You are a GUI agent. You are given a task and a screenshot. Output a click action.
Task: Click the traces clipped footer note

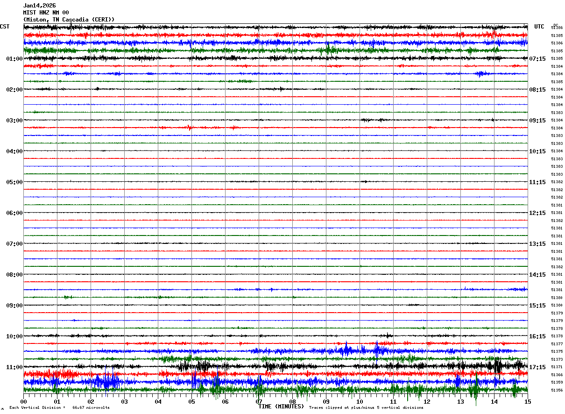(366, 408)
